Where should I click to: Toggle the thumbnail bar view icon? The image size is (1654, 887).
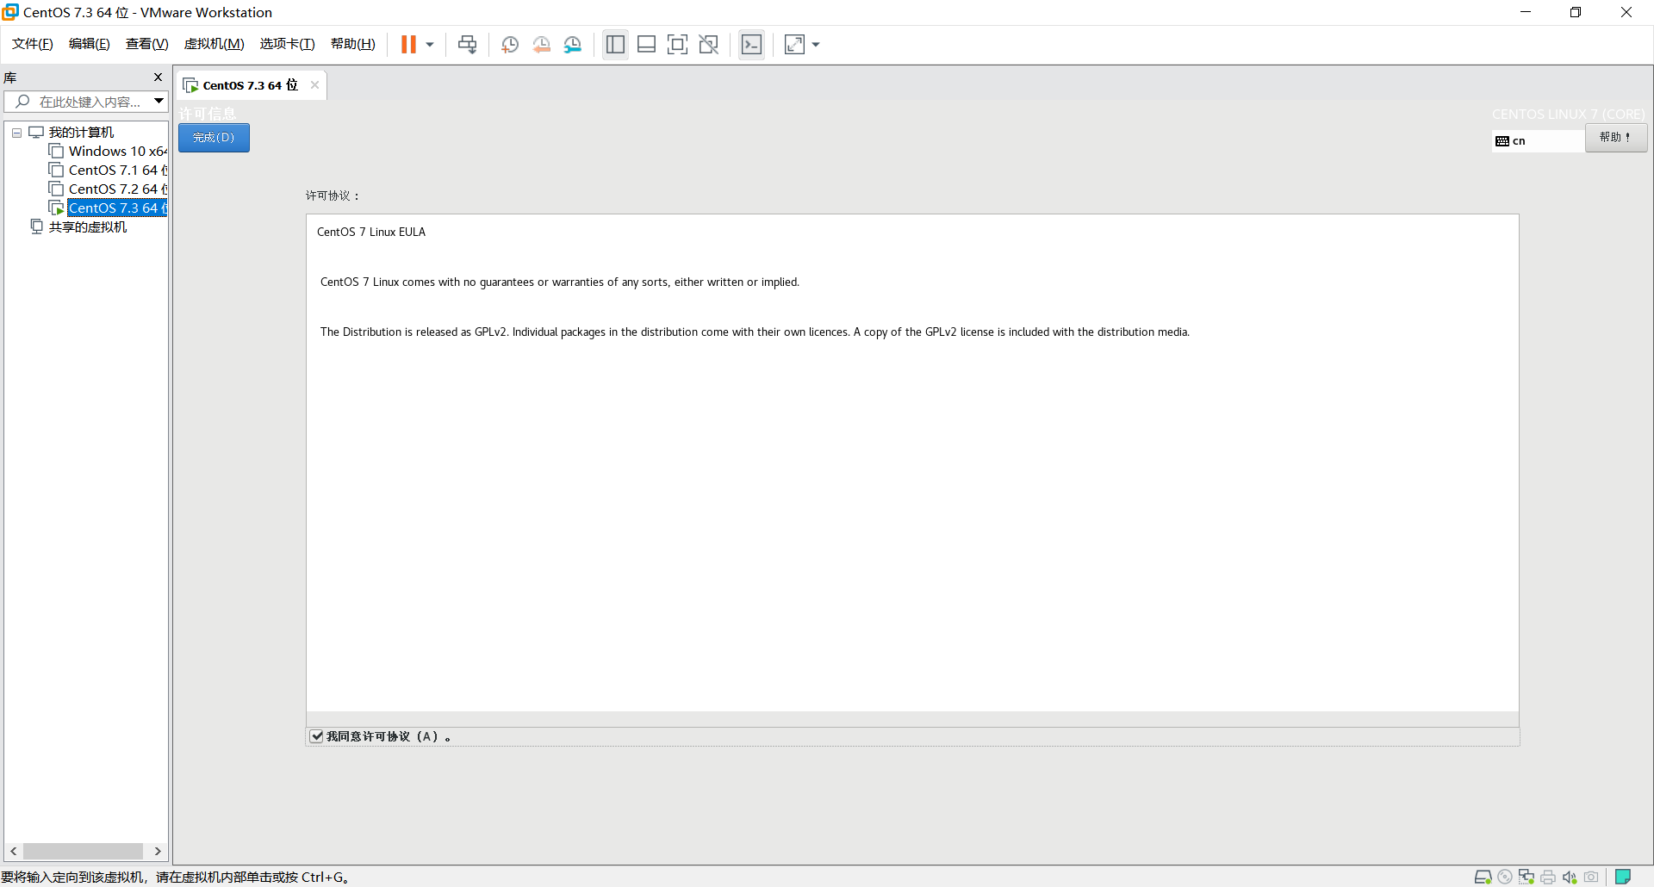click(x=646, y=45)
